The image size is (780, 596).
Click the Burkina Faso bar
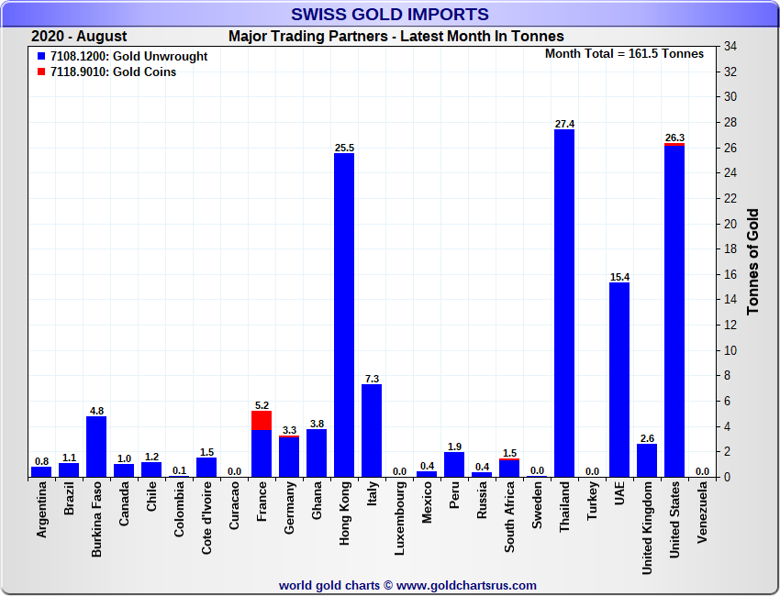click(x=96, y=446)
